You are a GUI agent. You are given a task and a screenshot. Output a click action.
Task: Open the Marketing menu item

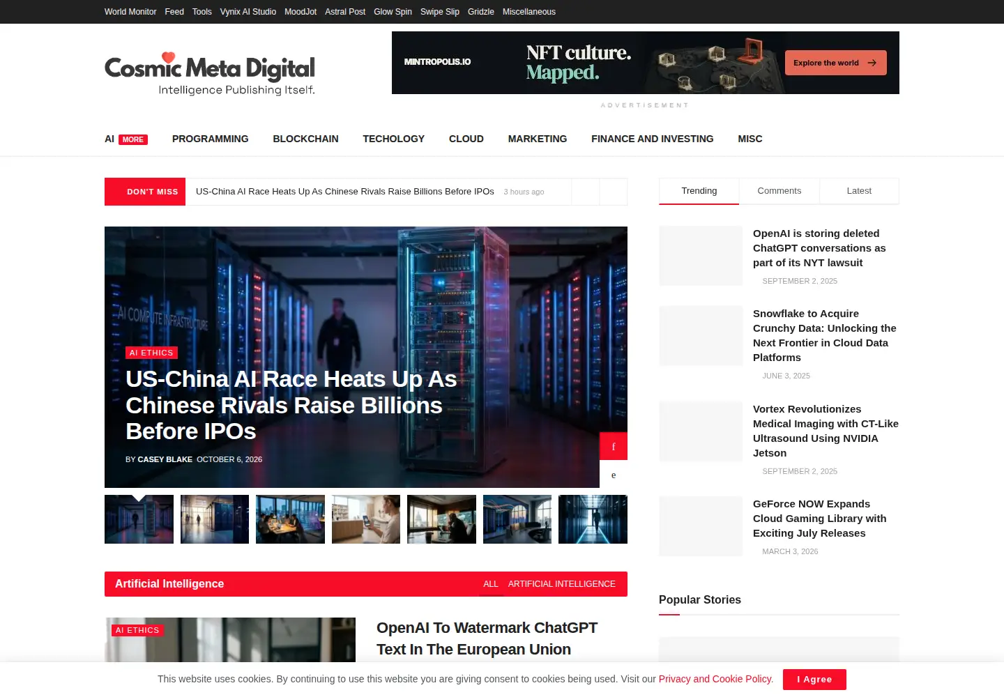coord(538,139)
